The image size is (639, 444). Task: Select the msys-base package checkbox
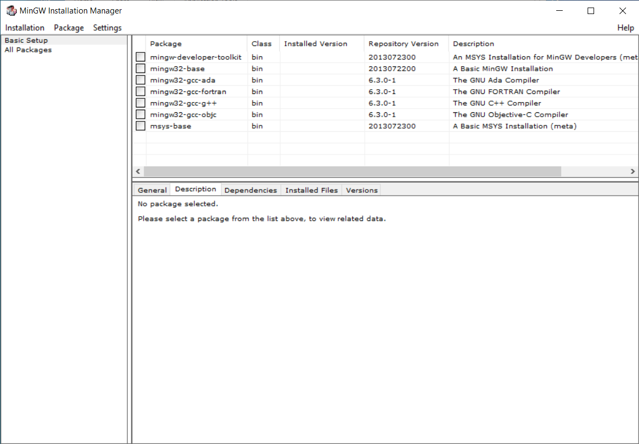[x=141, y=126]
